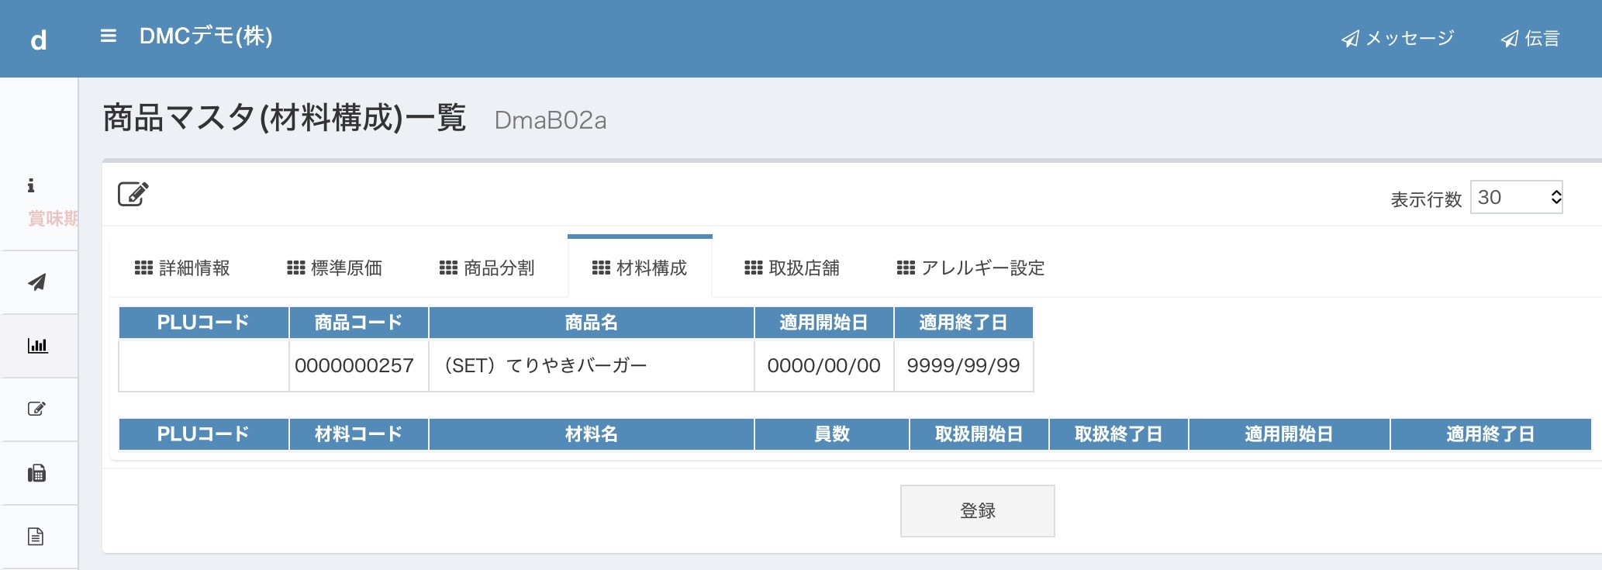
Task: Open the 表示行数 dropdown showing 30
Action: tap(1516, 198)
